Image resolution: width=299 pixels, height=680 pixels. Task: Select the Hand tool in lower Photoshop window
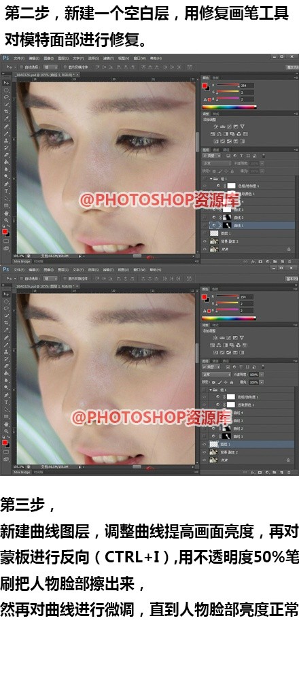[x=6, y=424]
